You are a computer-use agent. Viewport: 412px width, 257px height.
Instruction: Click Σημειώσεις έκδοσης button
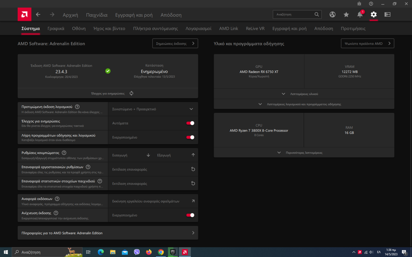click(175, 43)
